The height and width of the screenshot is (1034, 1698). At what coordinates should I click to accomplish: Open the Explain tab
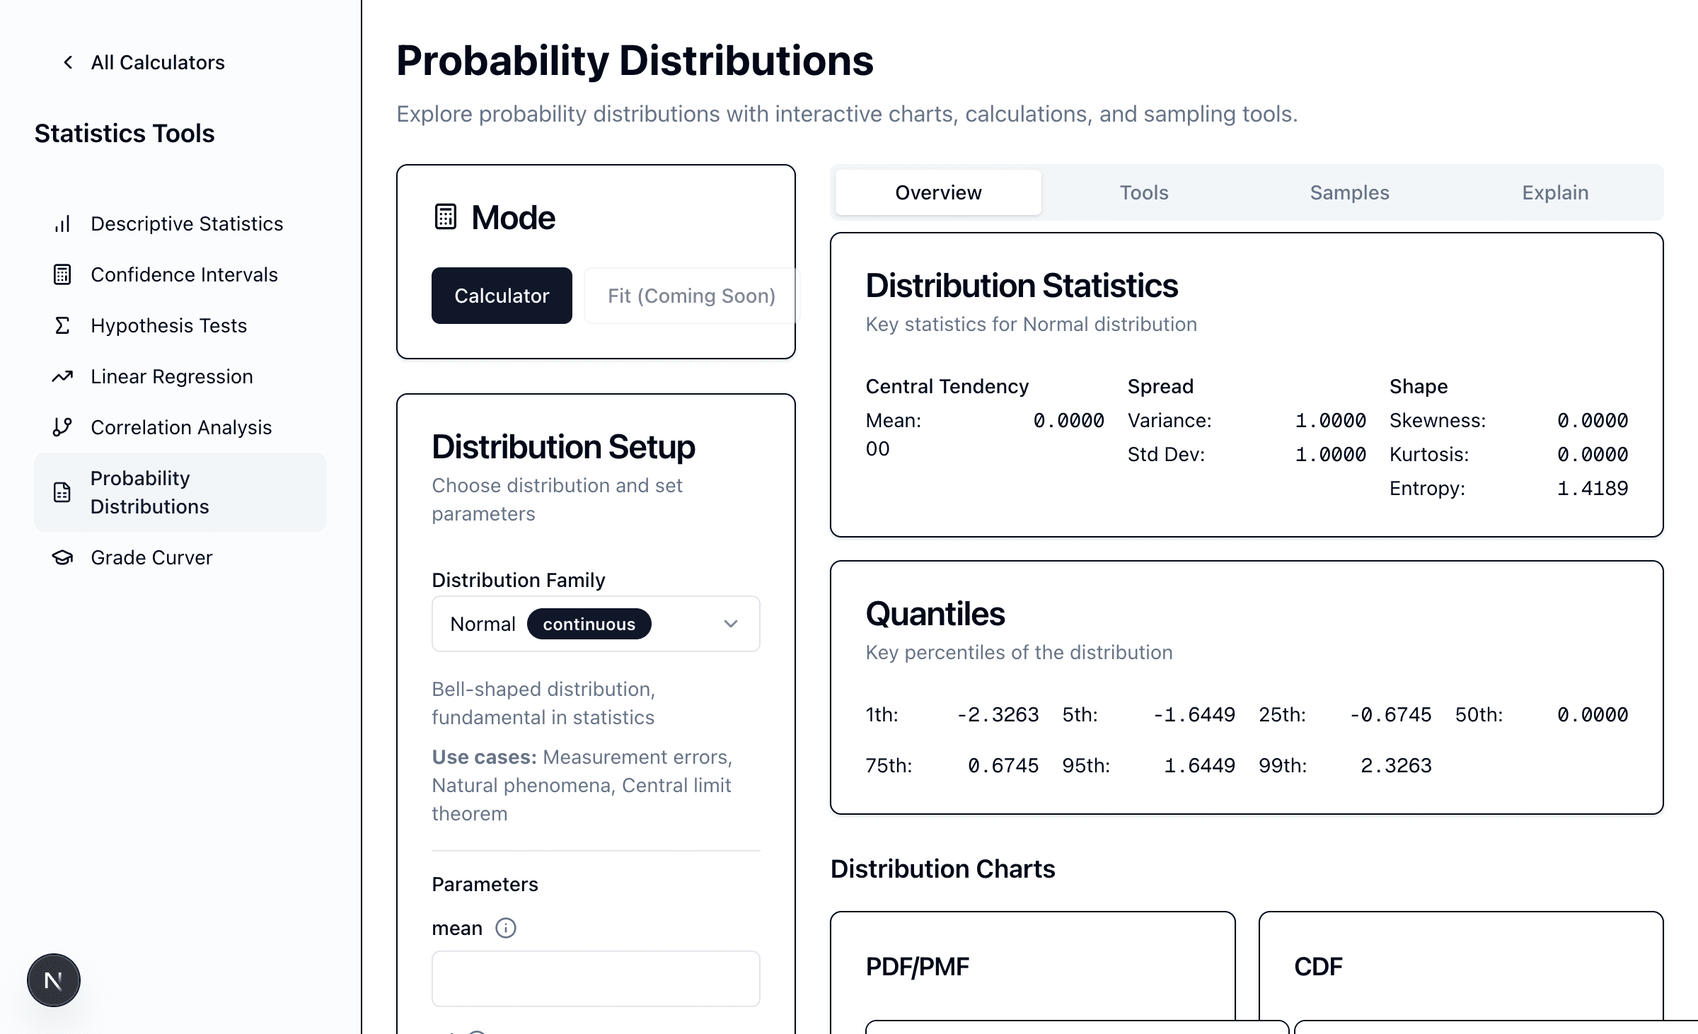coord(1554,192)
